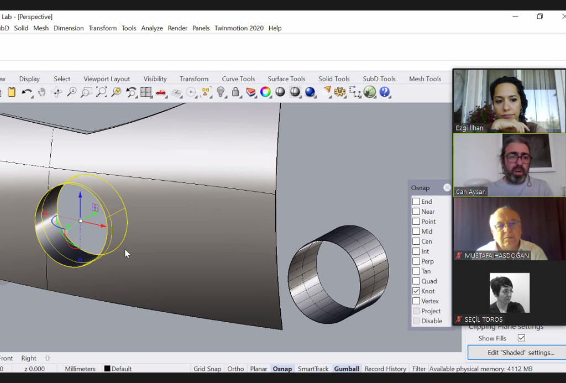Toggle the Show Fills checkbox
Screen dimensions: 566x383
(x=521, y=338)
